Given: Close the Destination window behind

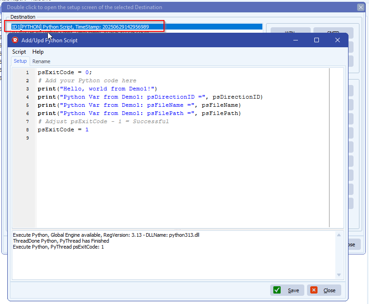Looking at the screenshot, I should tap(360, 7).
